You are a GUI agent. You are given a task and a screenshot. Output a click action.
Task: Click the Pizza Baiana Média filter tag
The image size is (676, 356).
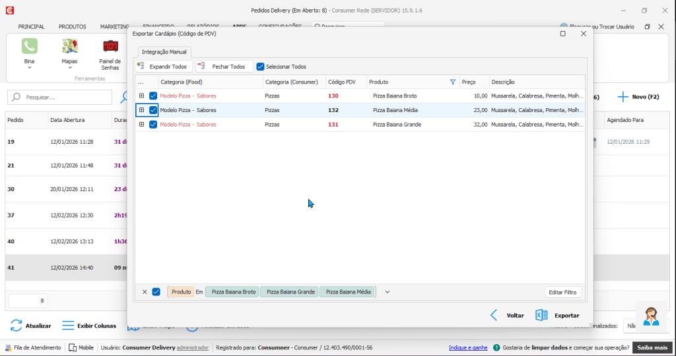coord(347,292)
